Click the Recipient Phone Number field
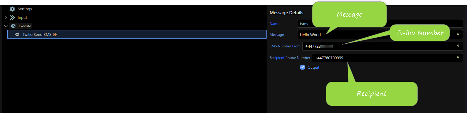467x113 pixels. (x=387, y=58)
